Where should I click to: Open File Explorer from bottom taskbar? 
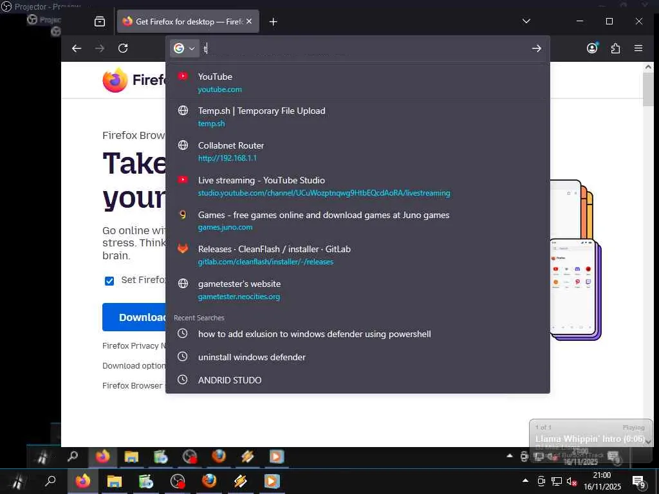[x=115, y=481]
